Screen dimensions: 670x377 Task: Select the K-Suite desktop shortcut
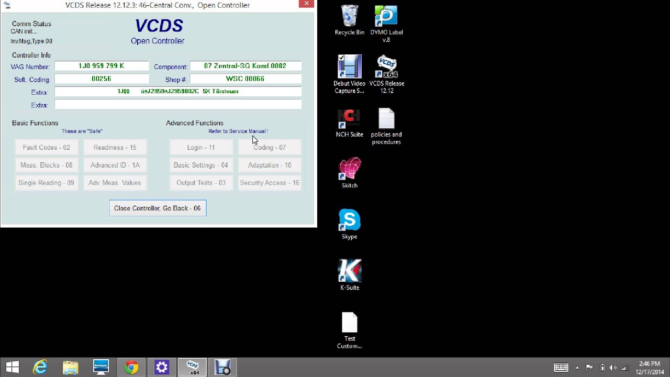349,275
